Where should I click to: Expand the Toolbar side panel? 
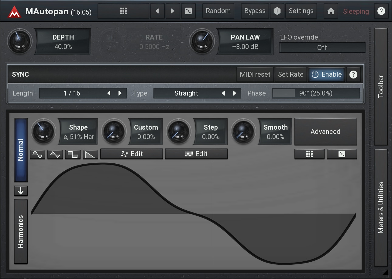381,86
